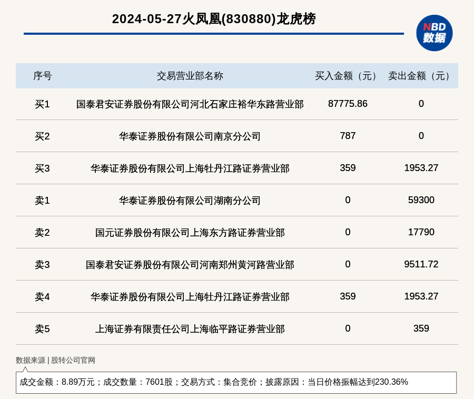Click 华泰证券股份有限公司湖南分公司
Image resolution: width=474 pixels, height=399 pixels.
coord(190,201)
